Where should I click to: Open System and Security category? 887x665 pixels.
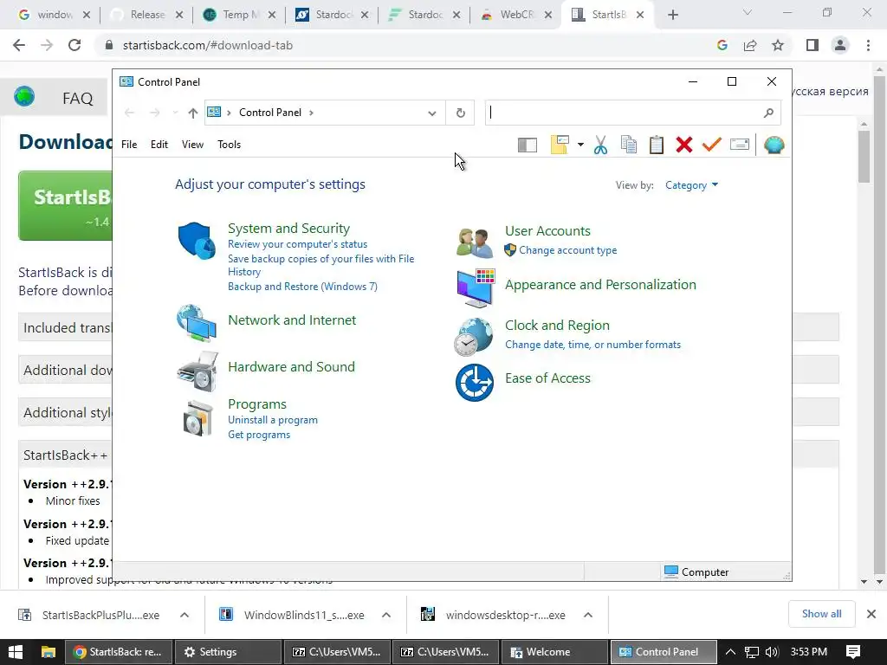(288, 229)
